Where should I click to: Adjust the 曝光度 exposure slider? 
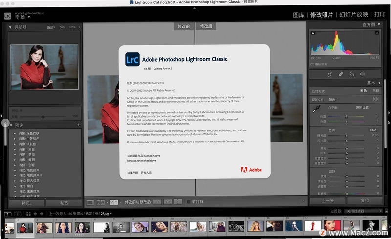pos(346,136)
